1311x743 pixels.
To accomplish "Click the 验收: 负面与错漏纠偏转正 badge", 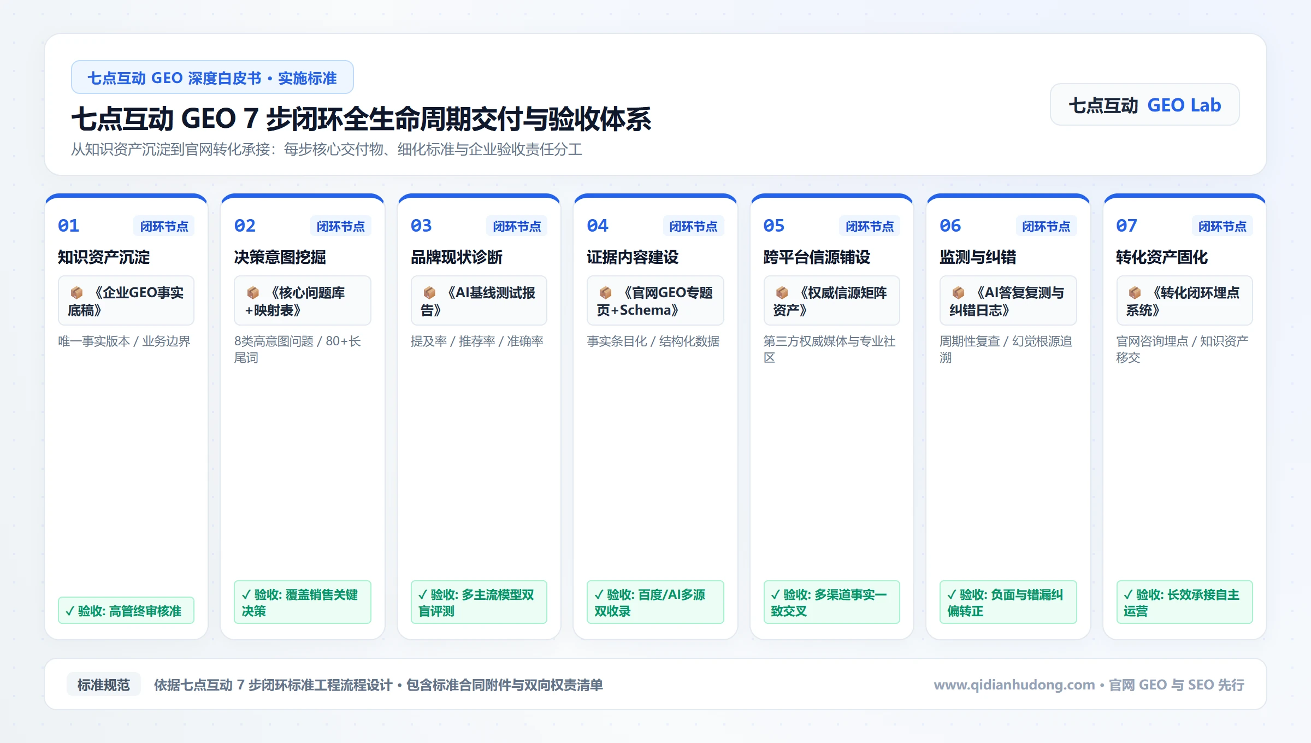I will pos(1008,602).
